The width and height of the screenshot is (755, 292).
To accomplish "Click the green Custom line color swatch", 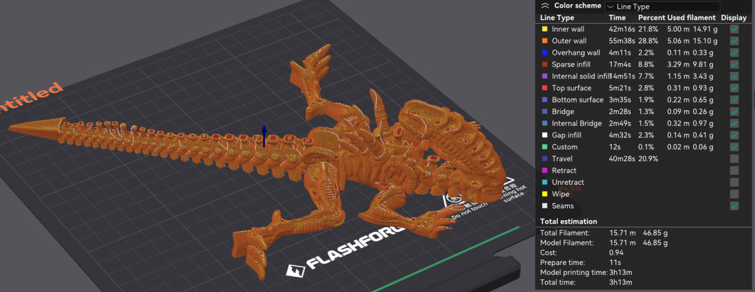I will (x=544, y=147).
